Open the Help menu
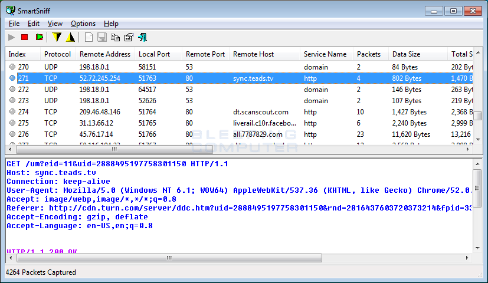The image size is (488, 283). (111, 24)
